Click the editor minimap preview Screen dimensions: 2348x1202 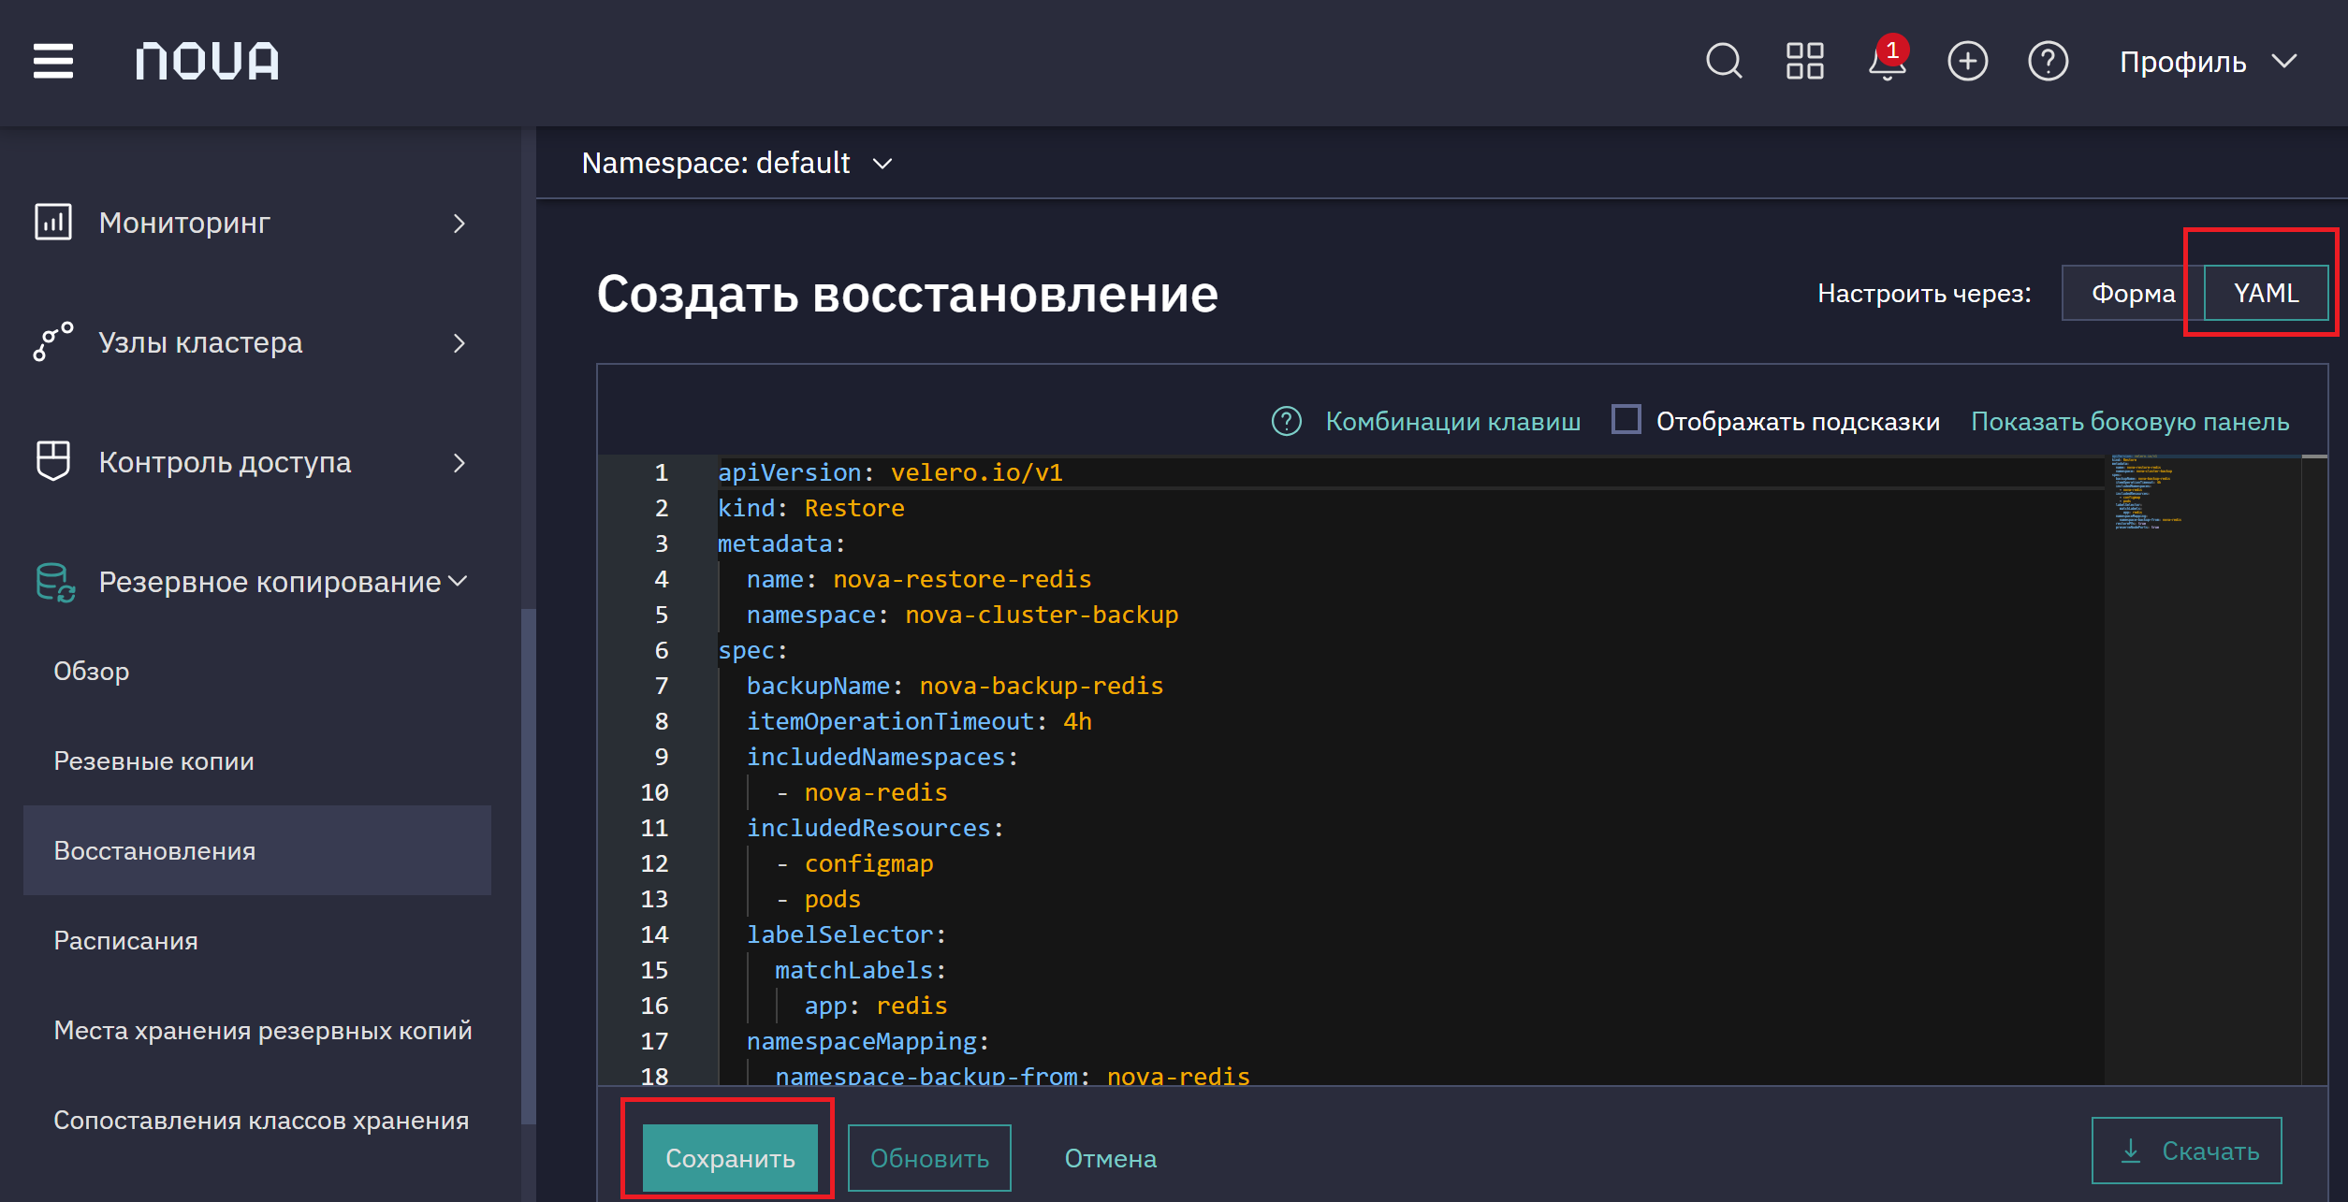[x=2202, y=770]
